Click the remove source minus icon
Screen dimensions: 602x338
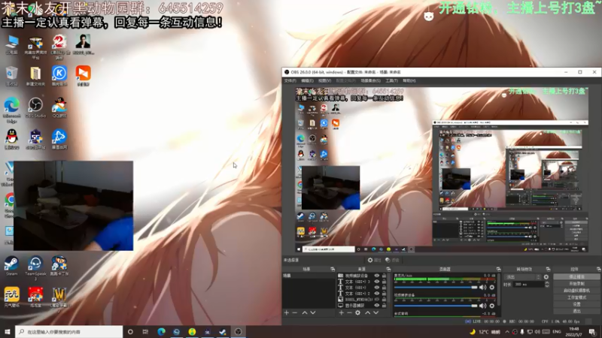[349, 312]
